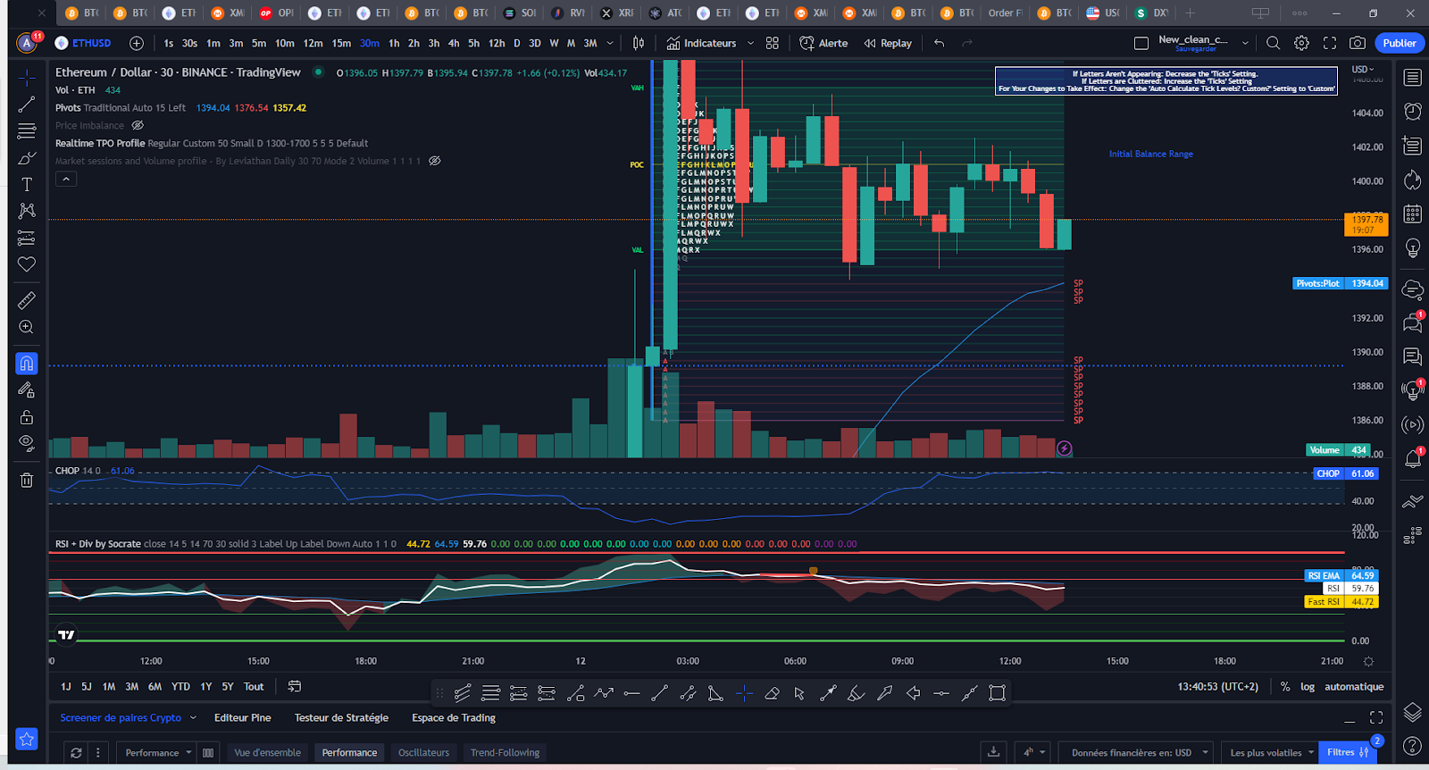Select the trend line drawing tool
The image size is (1429, 770).
[27, 105]
